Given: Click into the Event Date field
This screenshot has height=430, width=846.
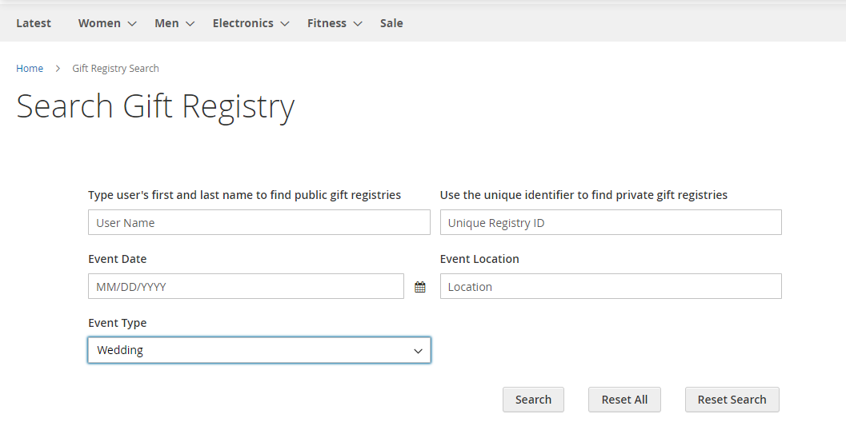Looking at the screenshot, I should 246,287.
